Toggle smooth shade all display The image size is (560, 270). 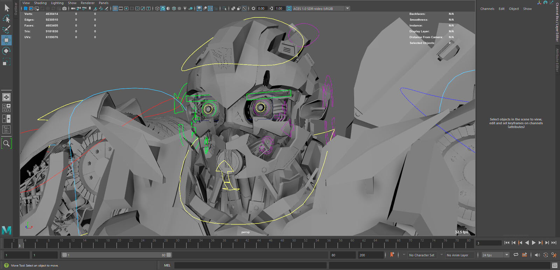click(x=163, y=8)
